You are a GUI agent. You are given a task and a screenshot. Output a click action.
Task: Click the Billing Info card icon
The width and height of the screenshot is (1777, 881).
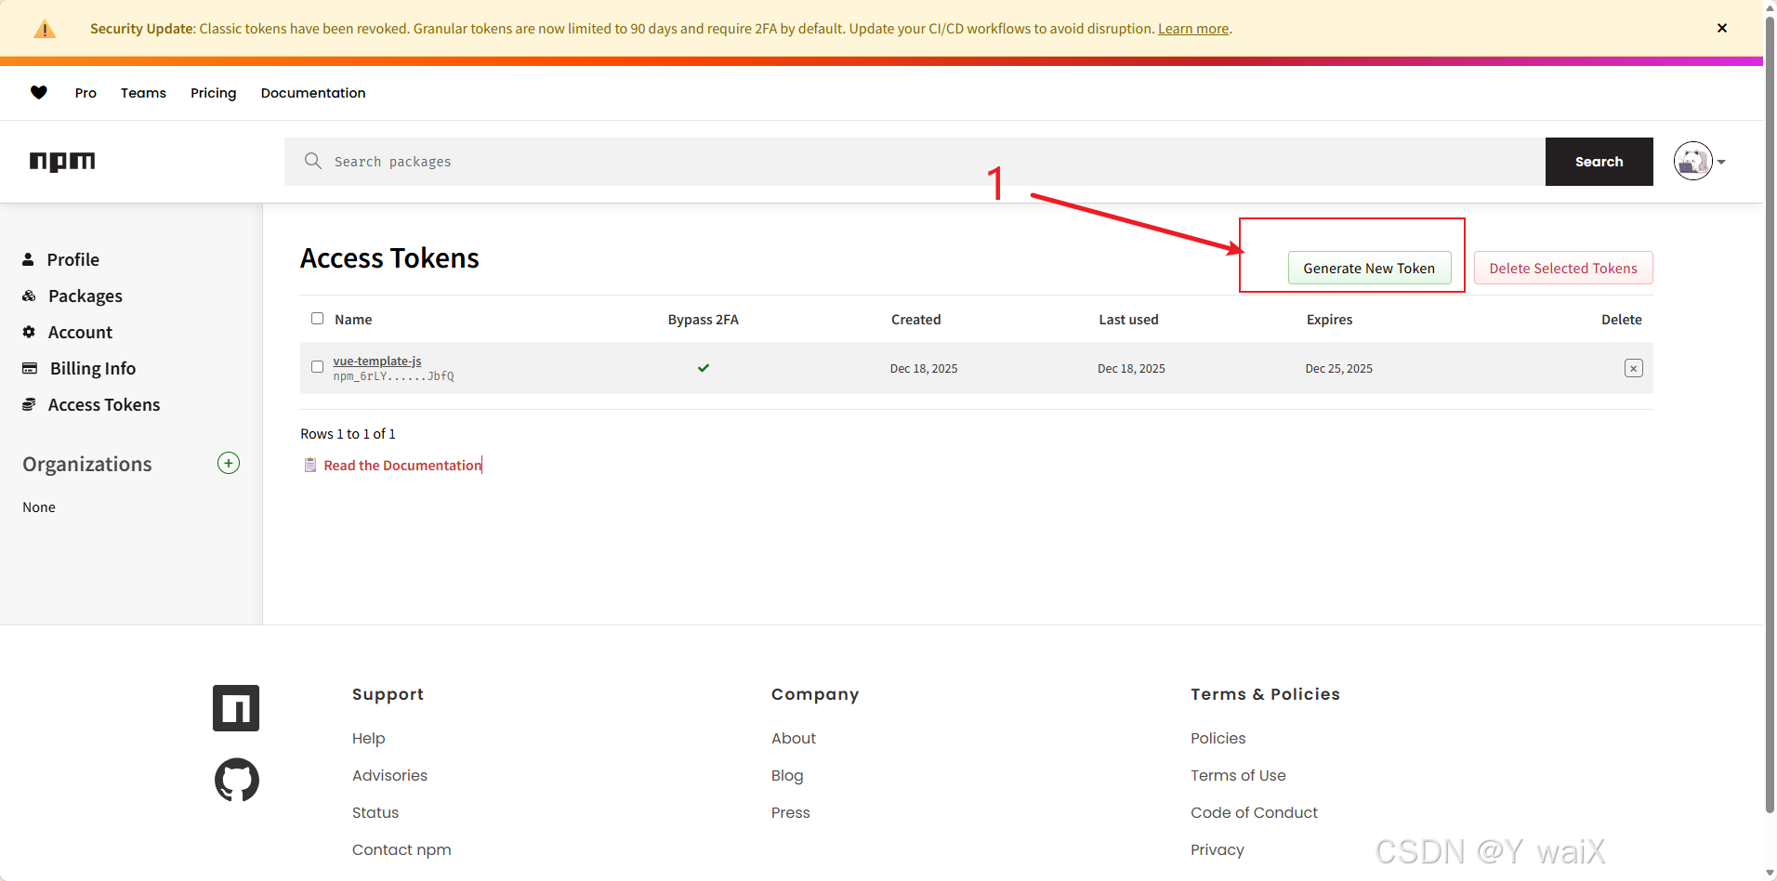[30, 368]
